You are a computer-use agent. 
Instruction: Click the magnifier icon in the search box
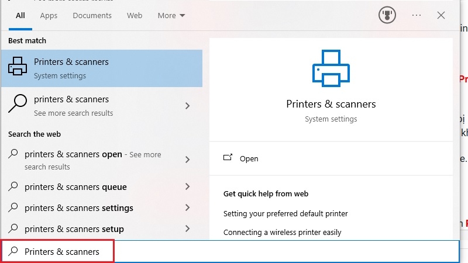pyautogui.click(x=13, y=251)
